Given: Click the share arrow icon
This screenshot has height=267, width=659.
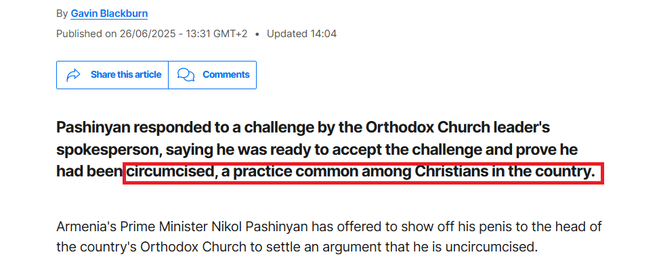Looking at the screenshot, I should 74,75.
